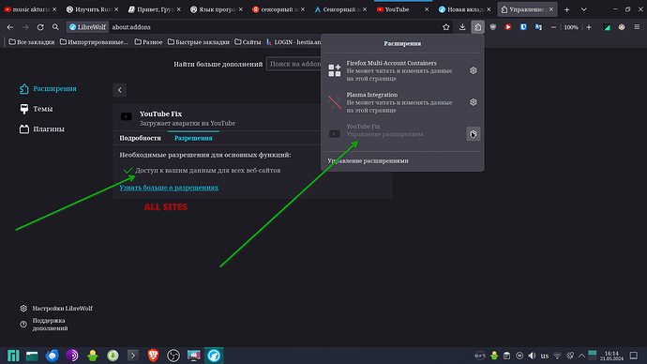The height and width of the screenshot is (364, 647).
Task: Reload the current page
Action: tap(40, 27)
